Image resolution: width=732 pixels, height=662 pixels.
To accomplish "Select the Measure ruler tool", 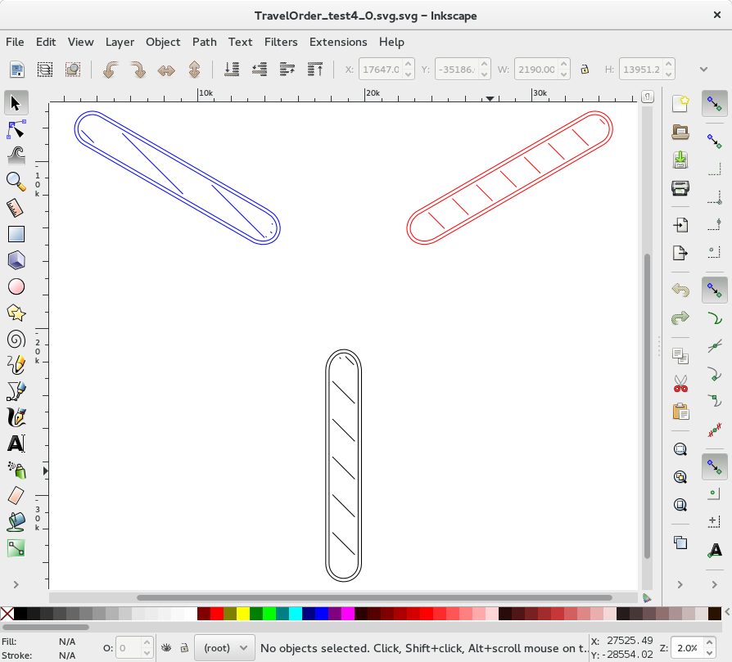I will (x=16, y=208).
